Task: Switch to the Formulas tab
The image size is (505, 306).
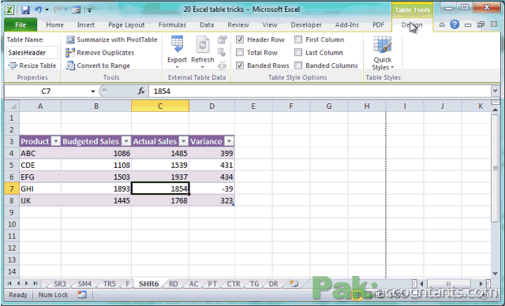Action: [172, 24]
